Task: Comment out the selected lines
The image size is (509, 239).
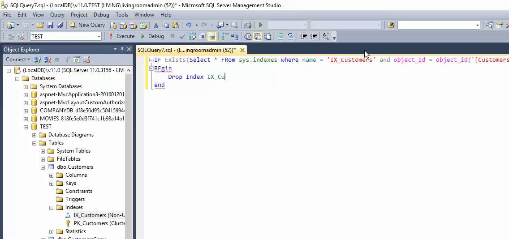Action: [280, 36]
